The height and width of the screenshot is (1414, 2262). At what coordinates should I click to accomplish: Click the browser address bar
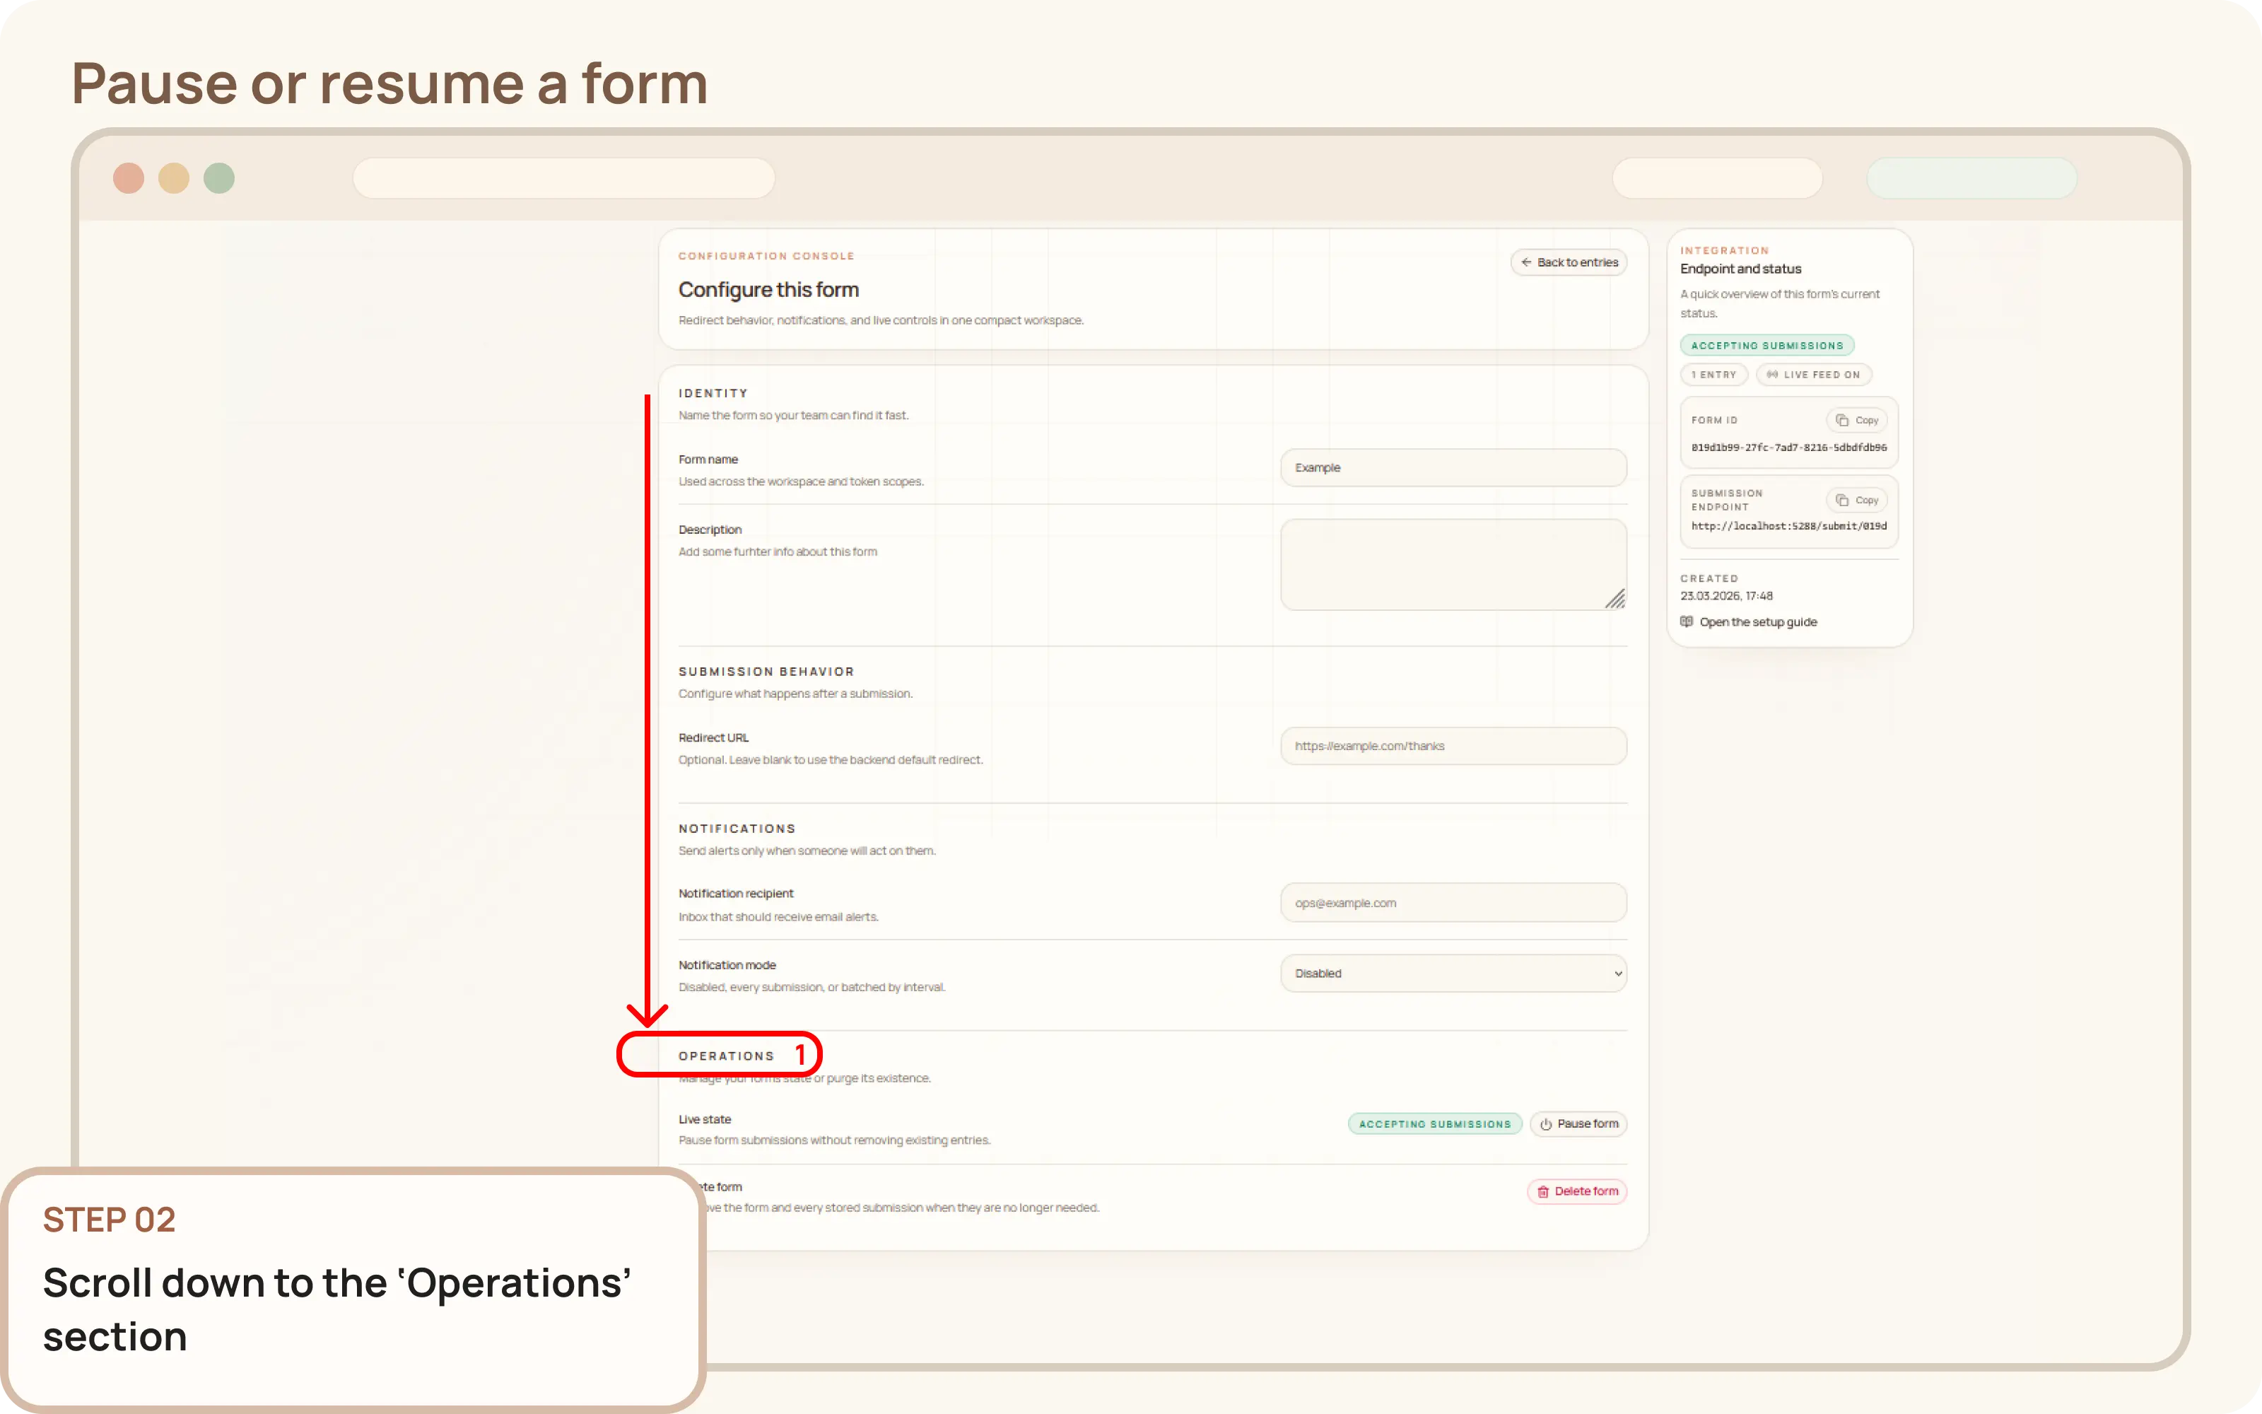click(x=563, y=177)
